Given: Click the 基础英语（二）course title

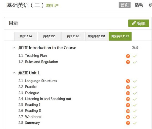Looking at the screenshot, I should [x=25, y=5].
